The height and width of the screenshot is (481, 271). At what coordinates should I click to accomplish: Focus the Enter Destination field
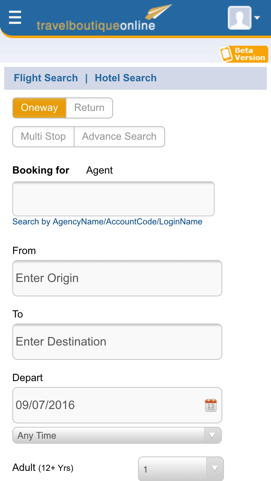coord(117,342)
